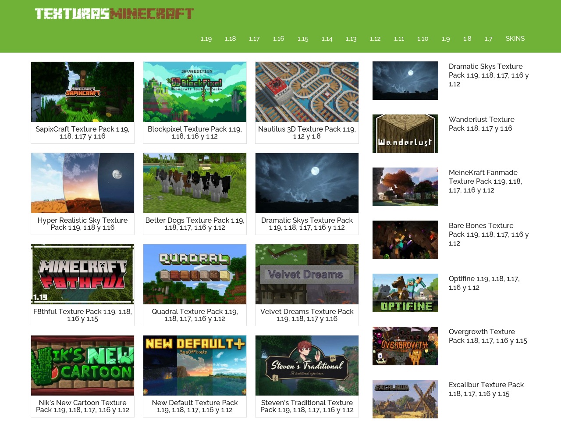Open the sidebar MeineKraft Fanmade thumbnail
561x421 pixels.
pyautogui.click(x=405, y=187)
